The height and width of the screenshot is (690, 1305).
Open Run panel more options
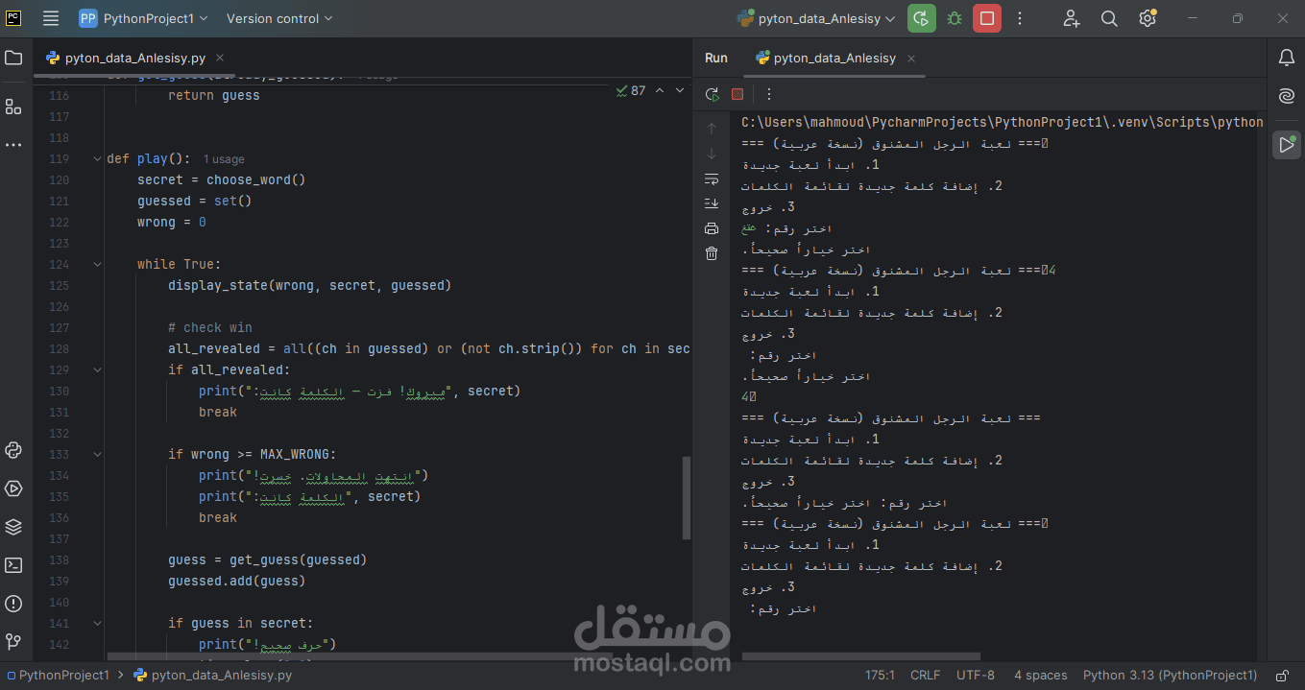[x=769, y=94]
